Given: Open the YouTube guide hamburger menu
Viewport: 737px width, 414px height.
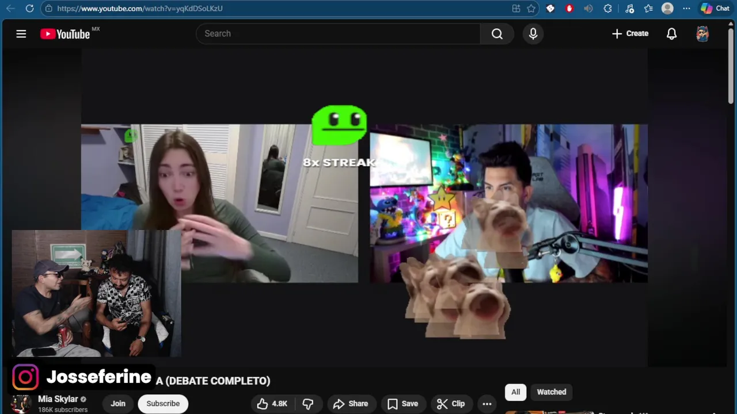Looking at the screenshot, I should tap(21, 34).
